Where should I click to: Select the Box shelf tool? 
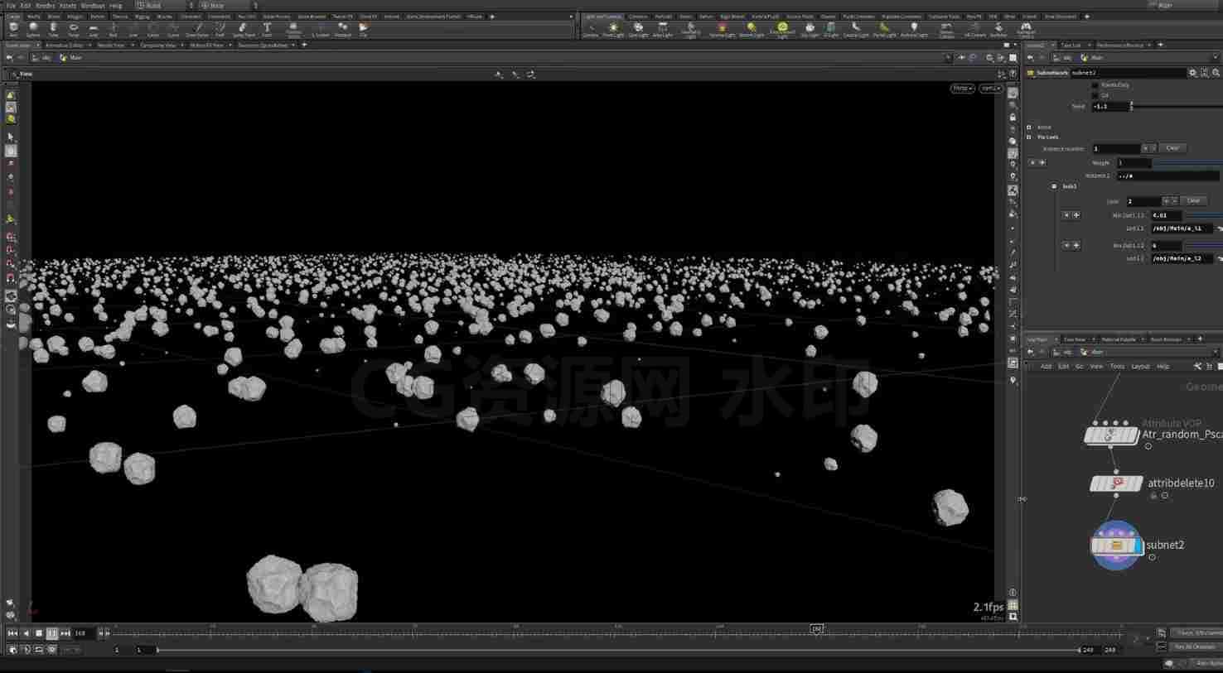coord(13,29)
